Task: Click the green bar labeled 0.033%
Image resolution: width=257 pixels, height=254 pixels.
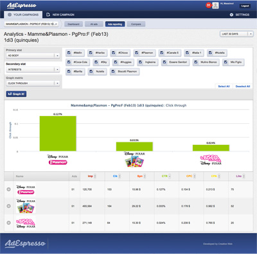Action: (x=134, y=147)
